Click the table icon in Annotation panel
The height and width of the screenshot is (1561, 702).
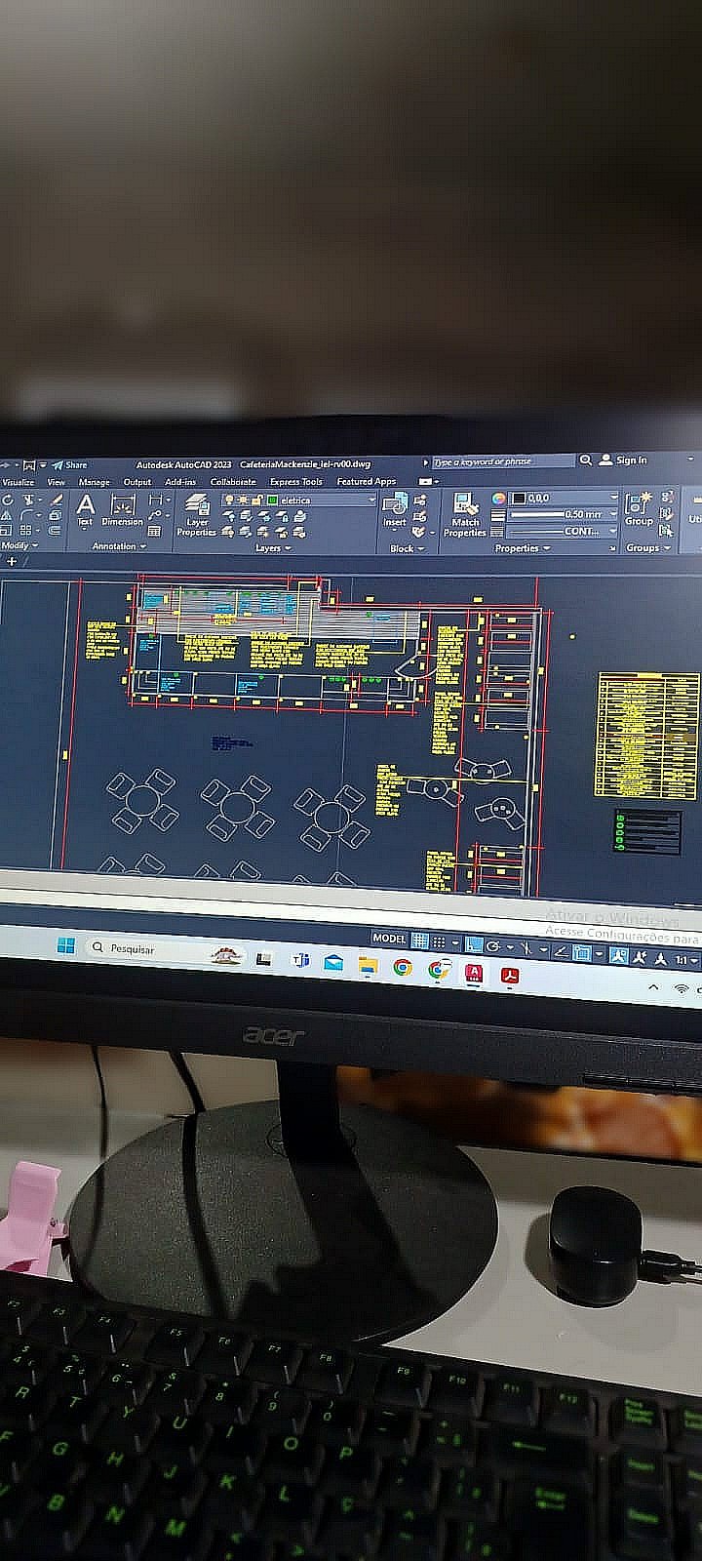[154, 531]
